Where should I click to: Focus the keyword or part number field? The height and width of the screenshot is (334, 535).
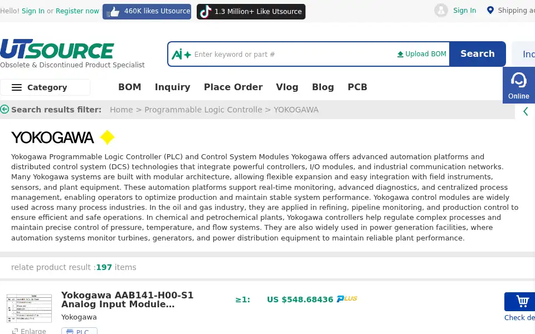294,54
